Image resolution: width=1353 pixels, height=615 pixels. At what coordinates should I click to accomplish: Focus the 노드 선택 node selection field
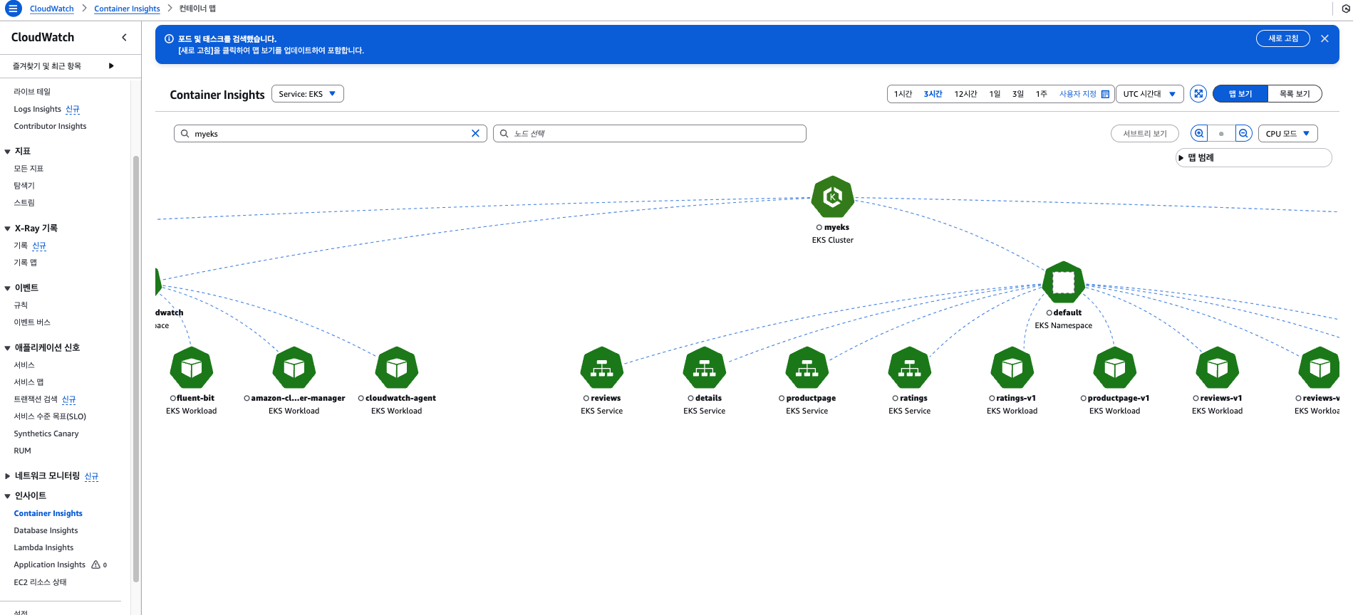click(x=649, y=133)
